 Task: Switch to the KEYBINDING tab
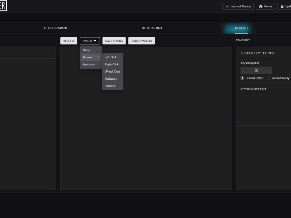153,28
